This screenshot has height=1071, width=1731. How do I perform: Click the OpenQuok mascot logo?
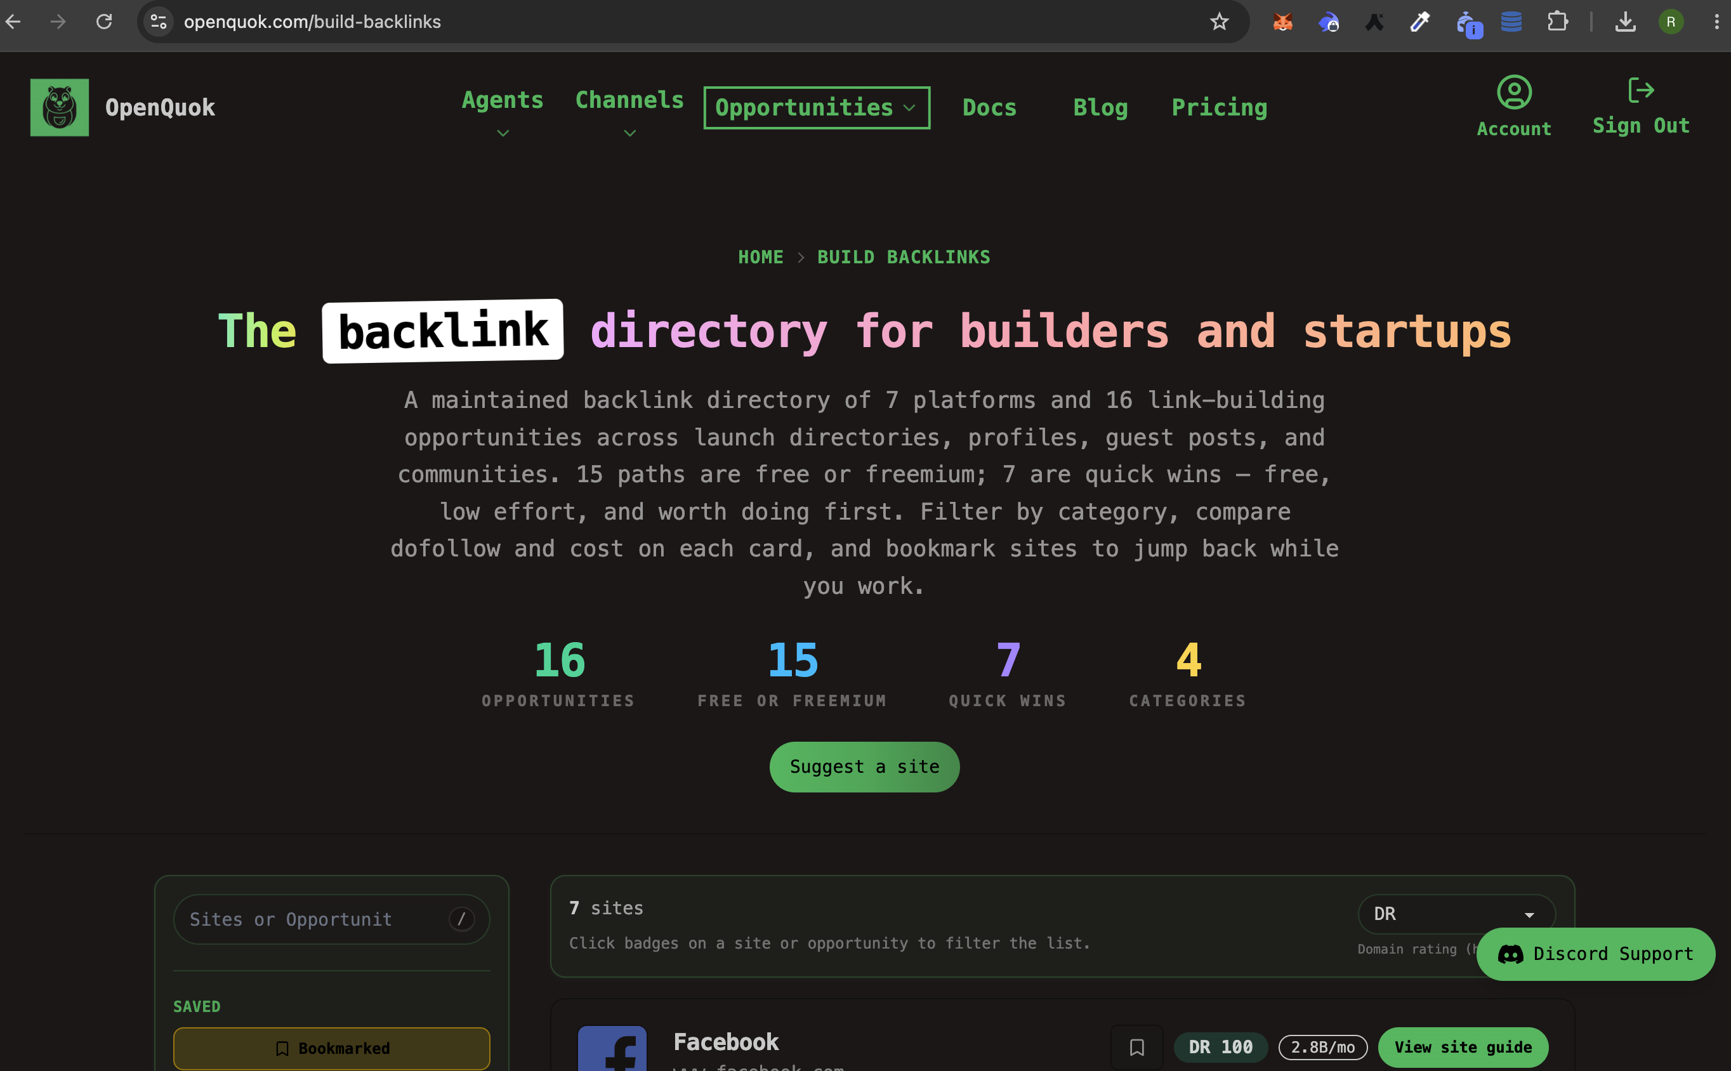(x=60, y=107)
